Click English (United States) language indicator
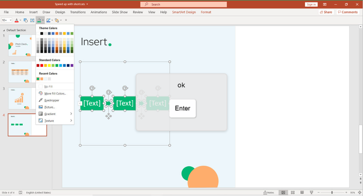Viewport: 363px width, 196px height. 38,193
